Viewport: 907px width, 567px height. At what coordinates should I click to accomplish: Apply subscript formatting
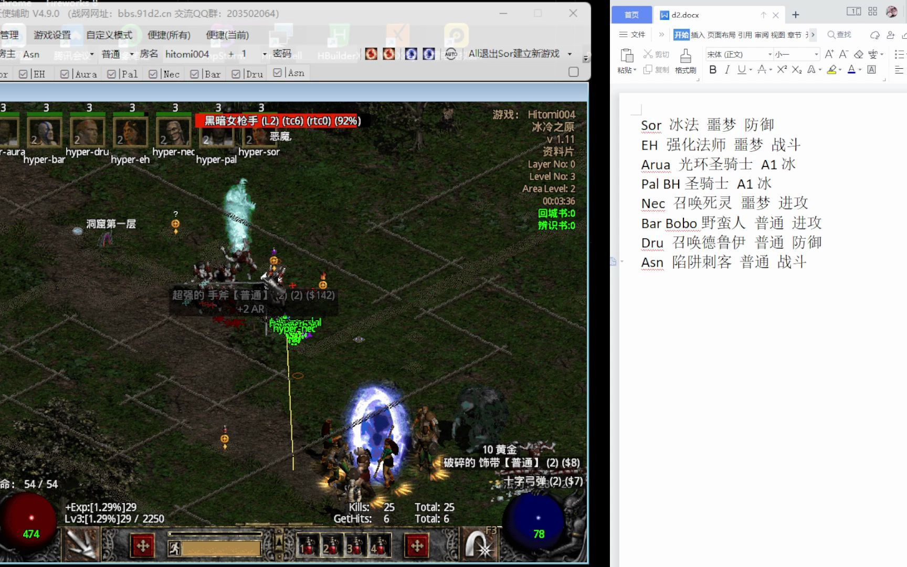click(797, 70)
